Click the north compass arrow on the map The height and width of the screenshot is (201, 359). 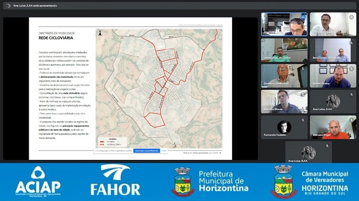click(100, 34)
